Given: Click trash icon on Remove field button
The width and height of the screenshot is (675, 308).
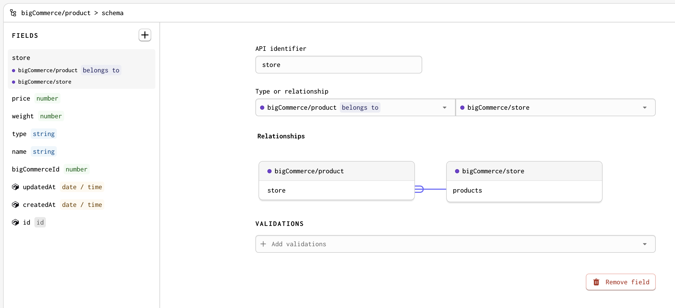Looking at the screenshot, I should 596,282.
